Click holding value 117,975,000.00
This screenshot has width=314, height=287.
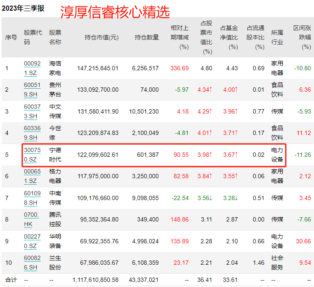pyautogui.click(x=98, y=176)
